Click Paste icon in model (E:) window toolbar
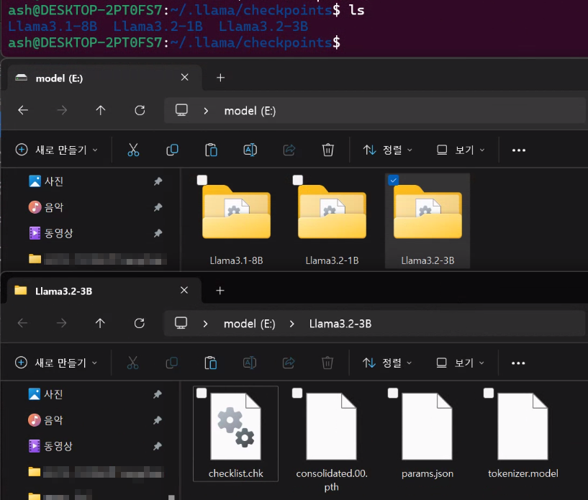Viewport: 588px width, 500px height. point(211,150)
